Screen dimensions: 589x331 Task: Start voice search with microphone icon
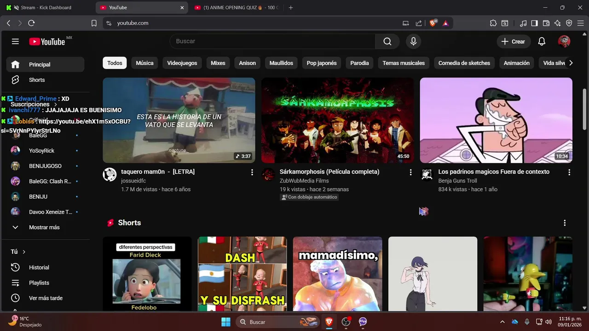413,41
